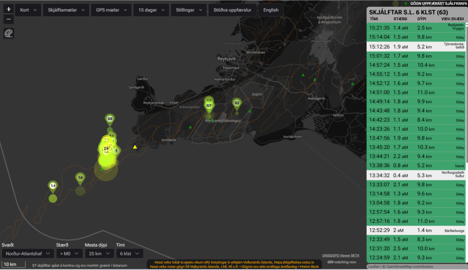Activate the measure tool icon below zoom controls
This screenshot has height=270, width=468.
(x=9, y=33)
